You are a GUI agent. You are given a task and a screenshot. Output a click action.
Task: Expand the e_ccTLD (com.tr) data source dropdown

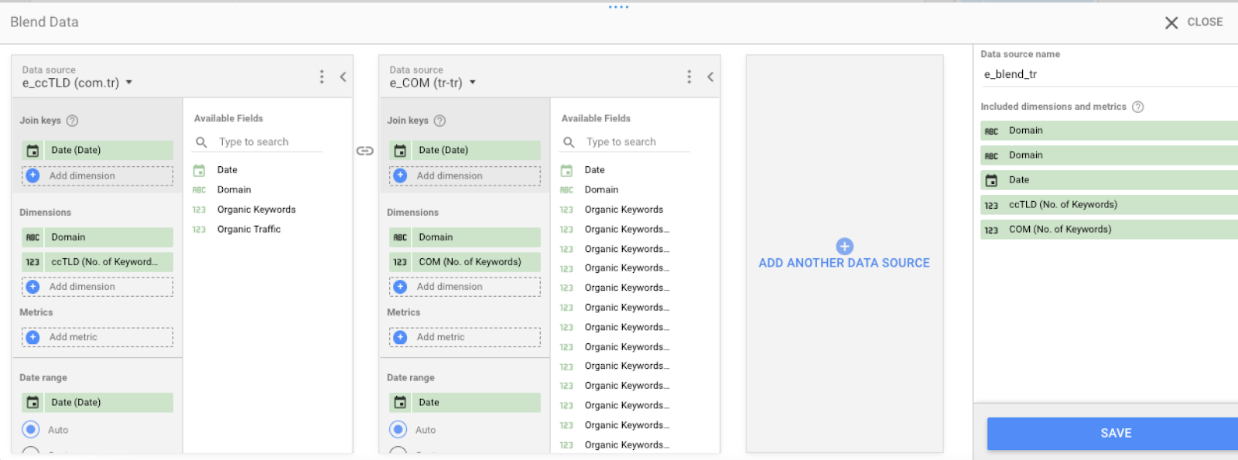(x=129, y=83)
